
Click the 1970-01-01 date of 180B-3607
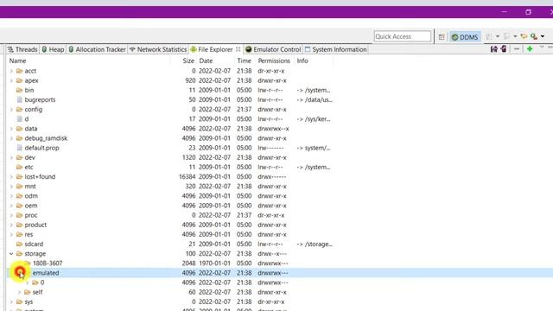214,263
